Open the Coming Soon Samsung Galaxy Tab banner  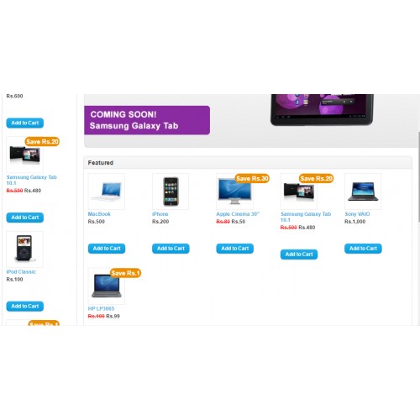(147, 120)
